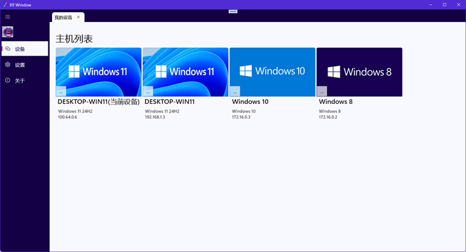Close the 我的设备 tab
466x252 pixels.
(x=78, y=17)
